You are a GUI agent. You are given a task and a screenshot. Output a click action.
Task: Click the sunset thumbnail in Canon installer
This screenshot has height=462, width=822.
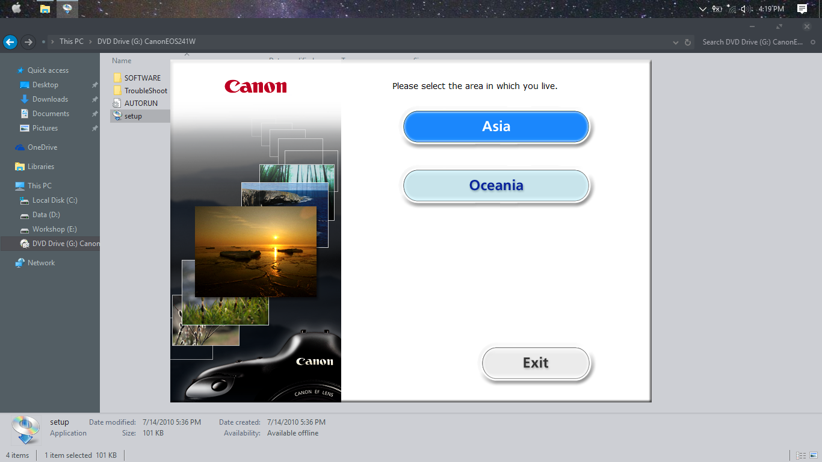pos(255,251)
